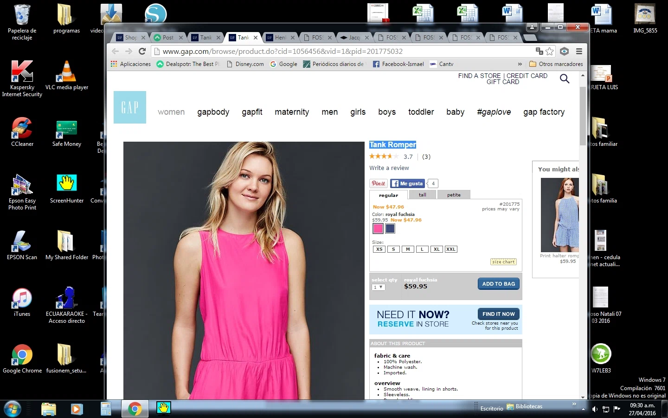Click the translate page icon
This screenshot has height=418, width=668.
click(539, 52)
